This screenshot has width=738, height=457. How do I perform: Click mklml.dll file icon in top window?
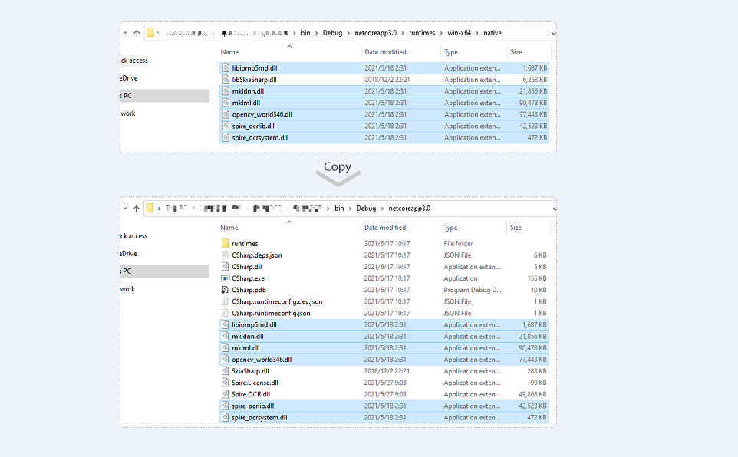(226, 103)
